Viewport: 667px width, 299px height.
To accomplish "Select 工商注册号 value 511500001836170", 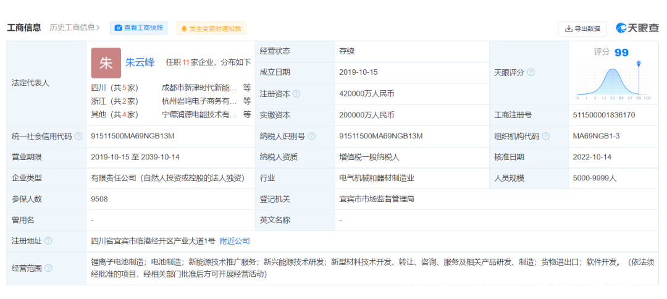I will click(604, 115).
